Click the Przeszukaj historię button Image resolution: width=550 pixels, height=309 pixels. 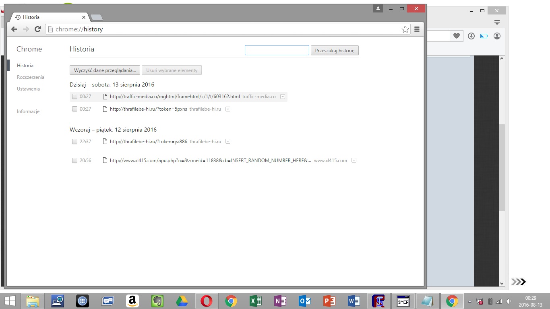tap(335, 50)
